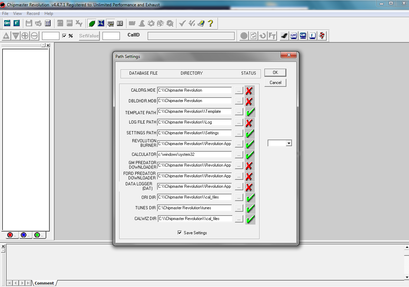Click the teal GM icon in top toolbar
409x287 pixels.
[7, 23]
